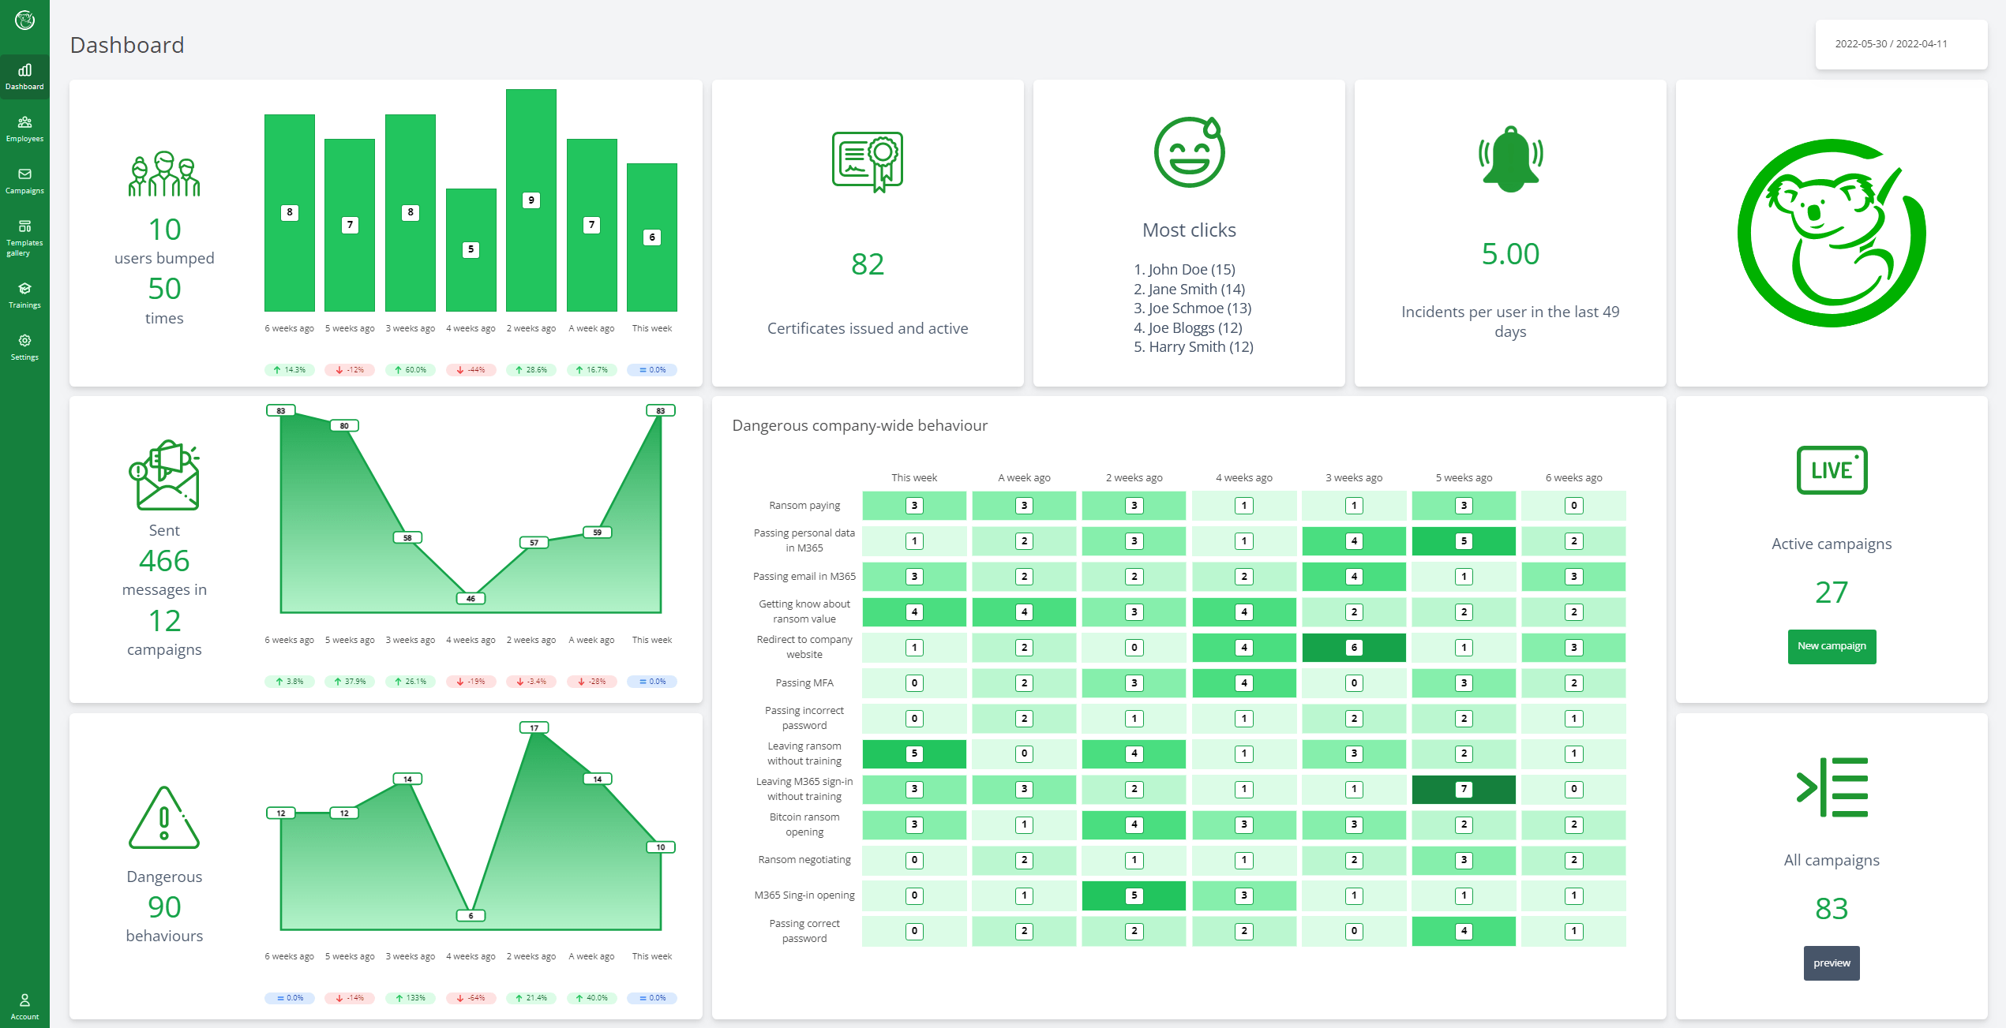The image size is (2006, 1028).
Task: Open the Employees section icon
Action: tap(24, 122)
